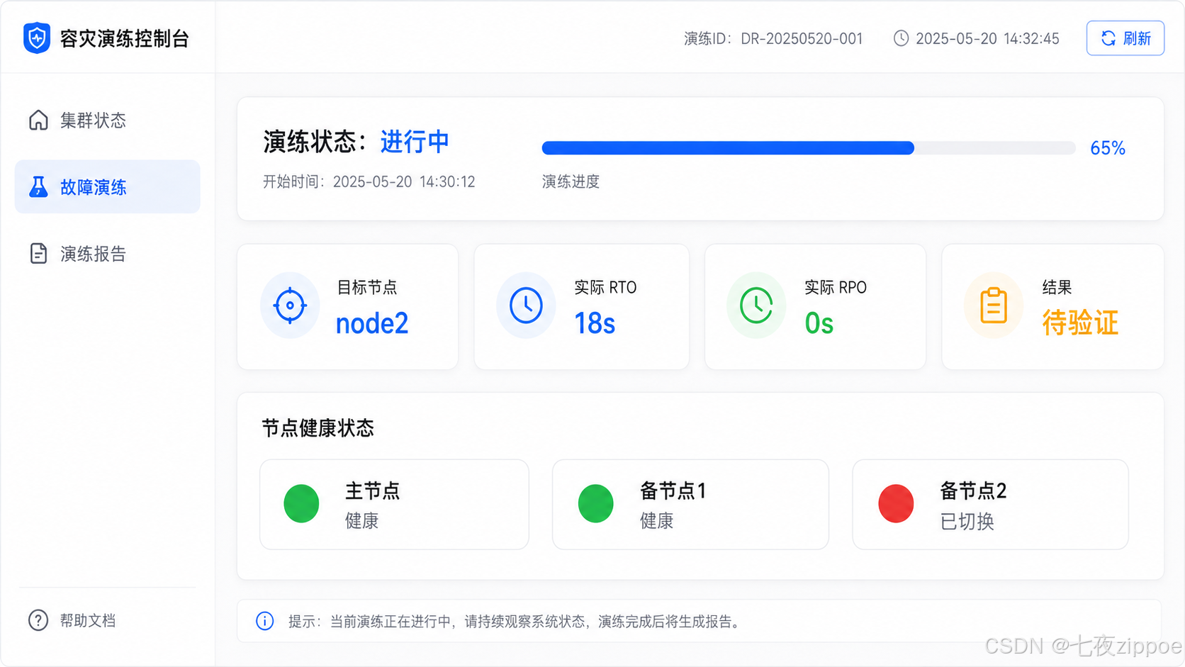
Task: Click the clock icon next to the timestamp
Action: tap(901, 38)
